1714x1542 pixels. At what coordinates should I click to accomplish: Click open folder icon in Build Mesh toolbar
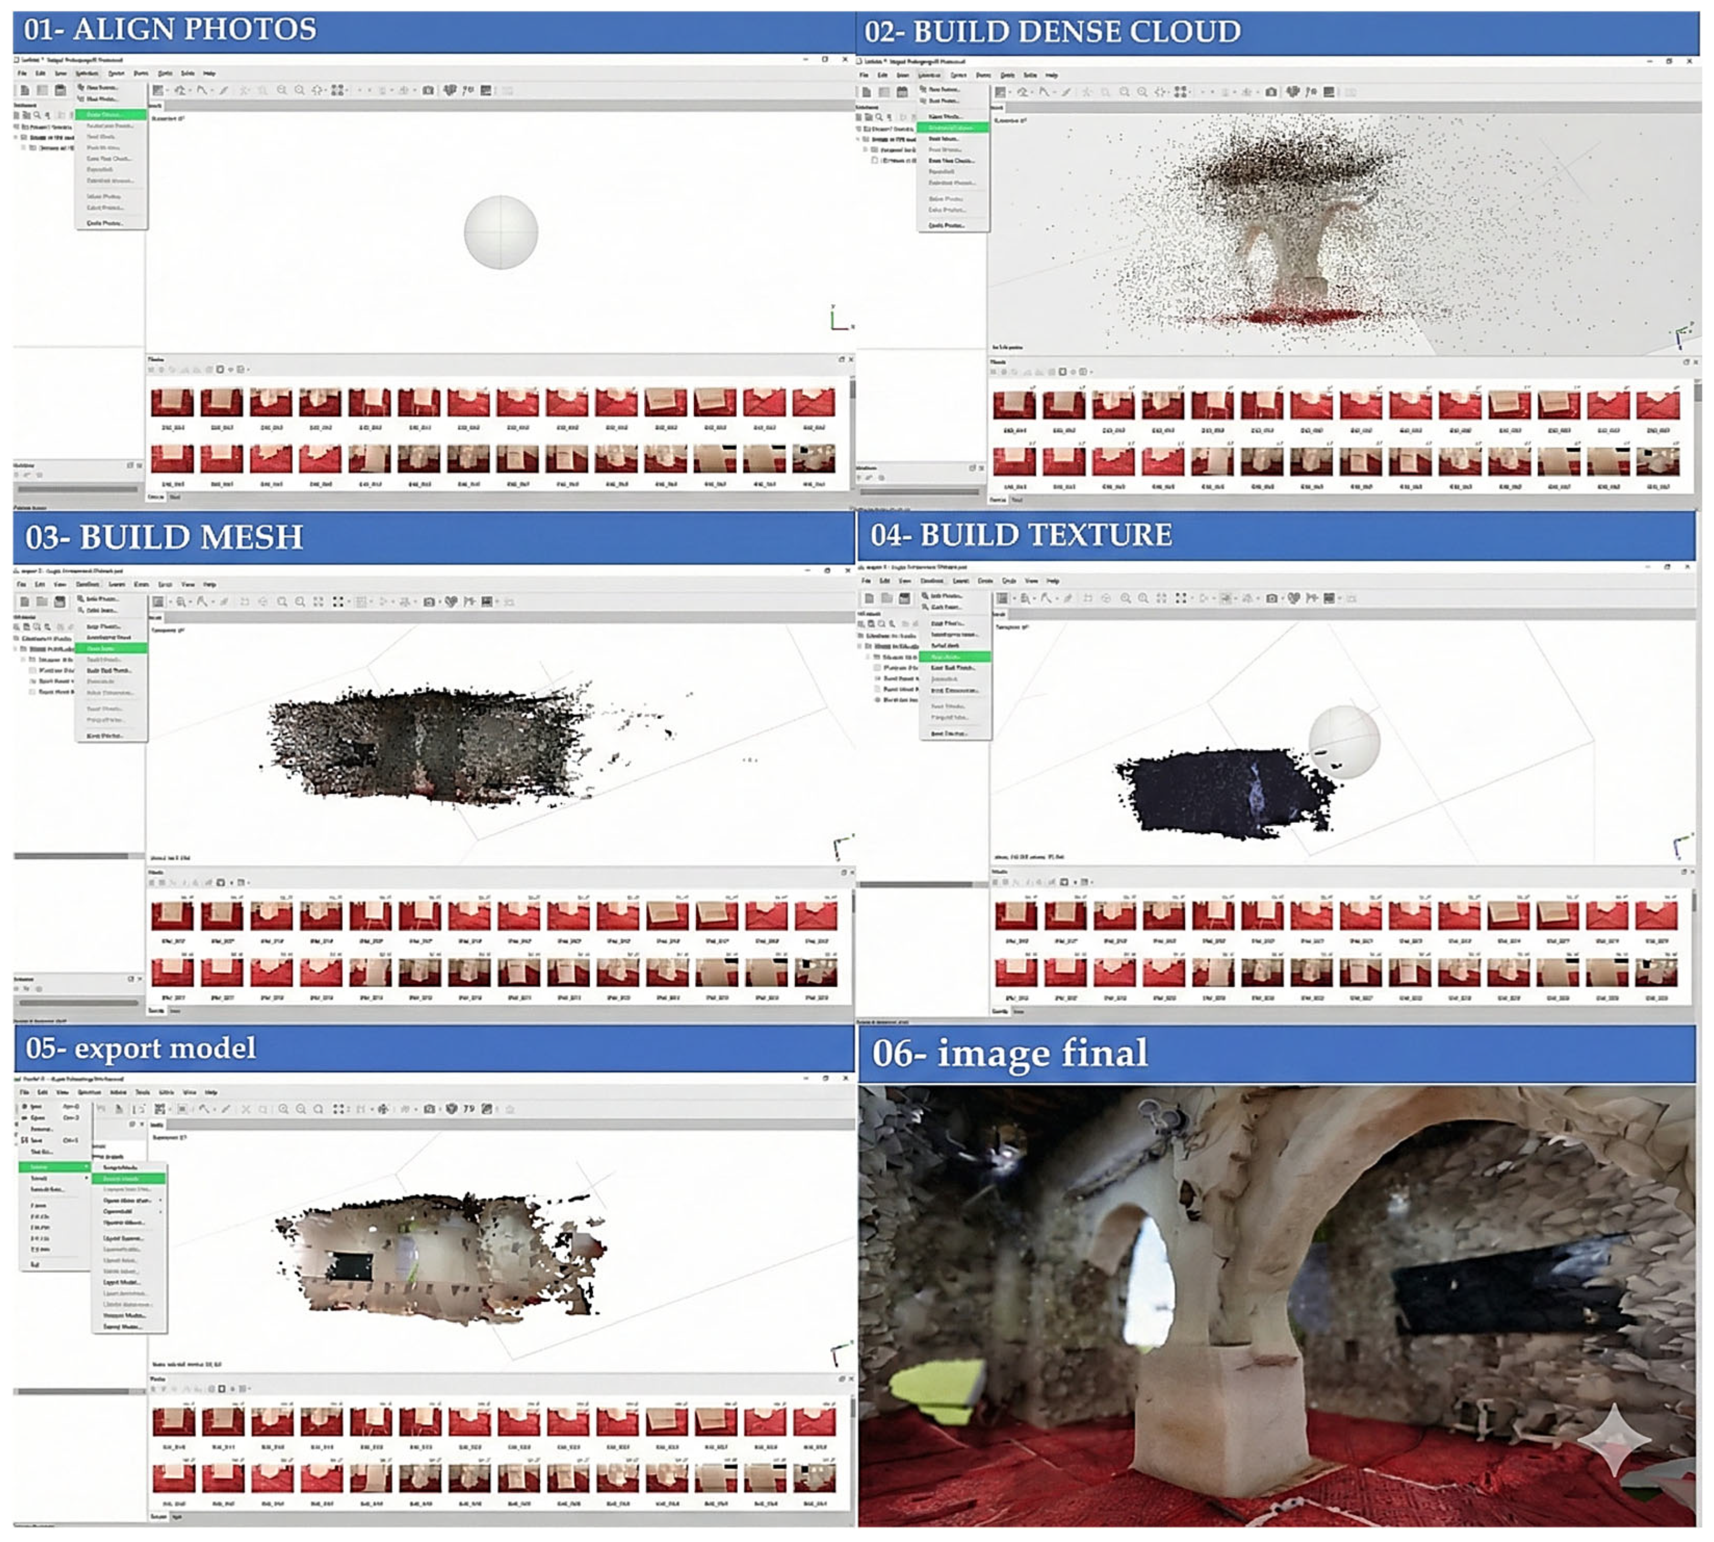[42, 602]
